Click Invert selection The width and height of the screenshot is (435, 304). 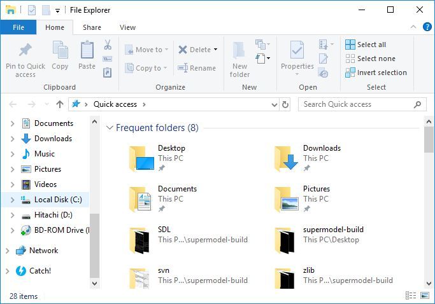376,73
